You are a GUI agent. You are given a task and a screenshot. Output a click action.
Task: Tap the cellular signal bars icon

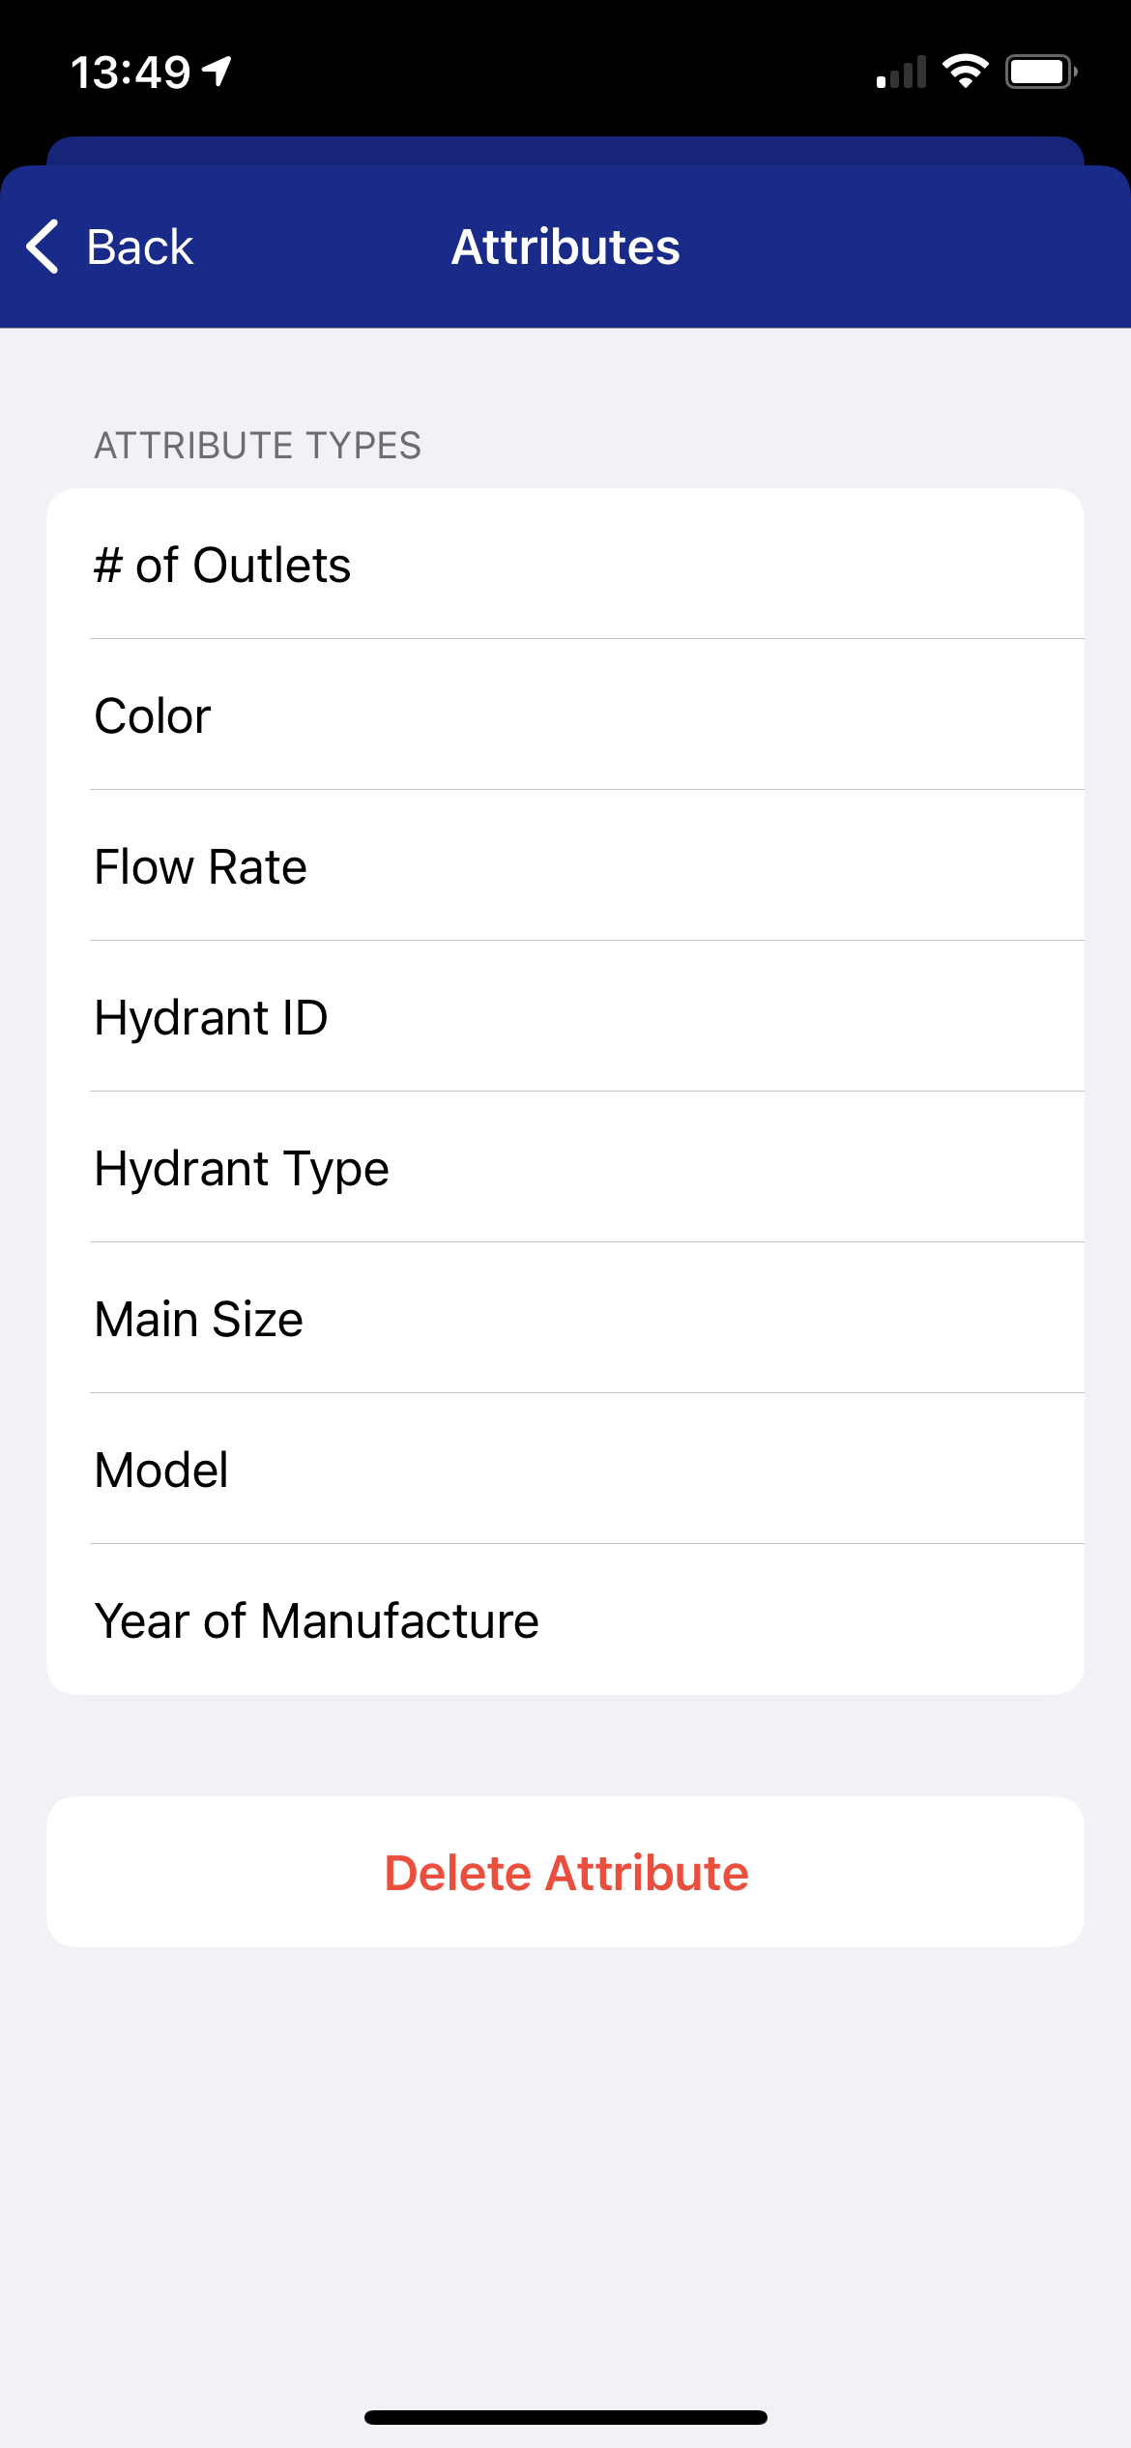tap(901, 73)
